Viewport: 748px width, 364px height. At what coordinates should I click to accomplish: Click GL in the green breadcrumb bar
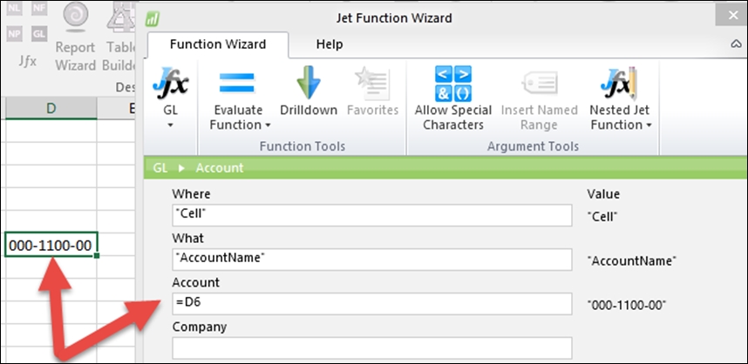160,168
